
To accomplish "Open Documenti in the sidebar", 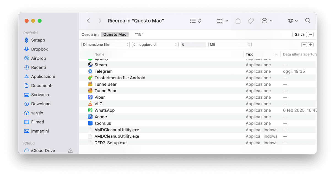I will point(42,86).
